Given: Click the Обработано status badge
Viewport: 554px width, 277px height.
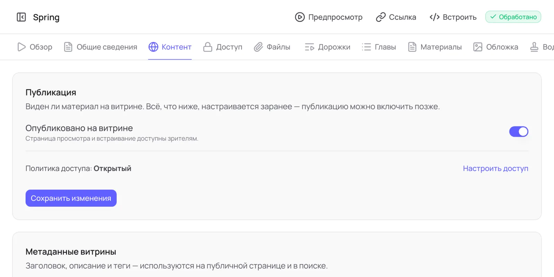Looking at the screenshot, I should (513, 17).
